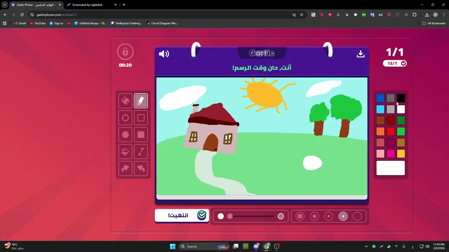The image size is (449, 252).
Task: Activate the paint bucket fill tool
Action: 125,152
